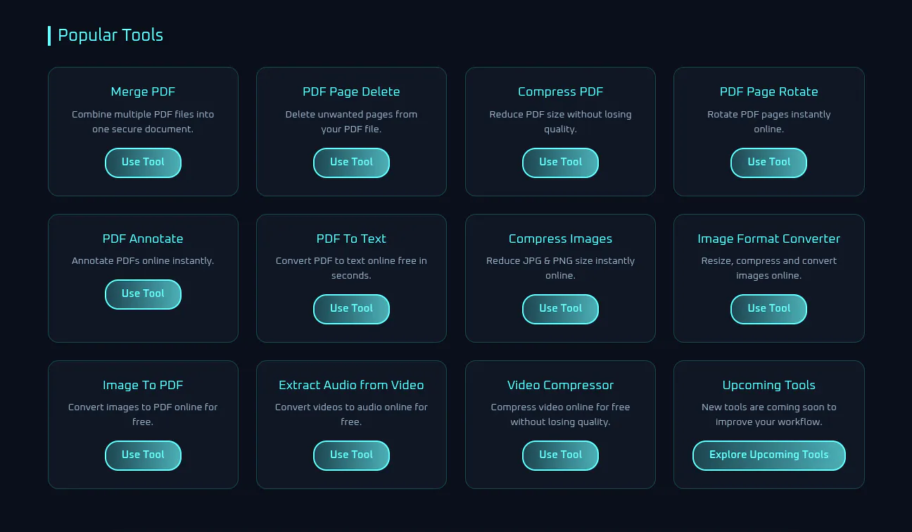Click 'Reduce JPG & PNG size' description
912x532 pixels.
[560, 268]
